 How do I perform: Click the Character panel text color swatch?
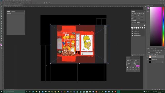click(x=138, y=66)
